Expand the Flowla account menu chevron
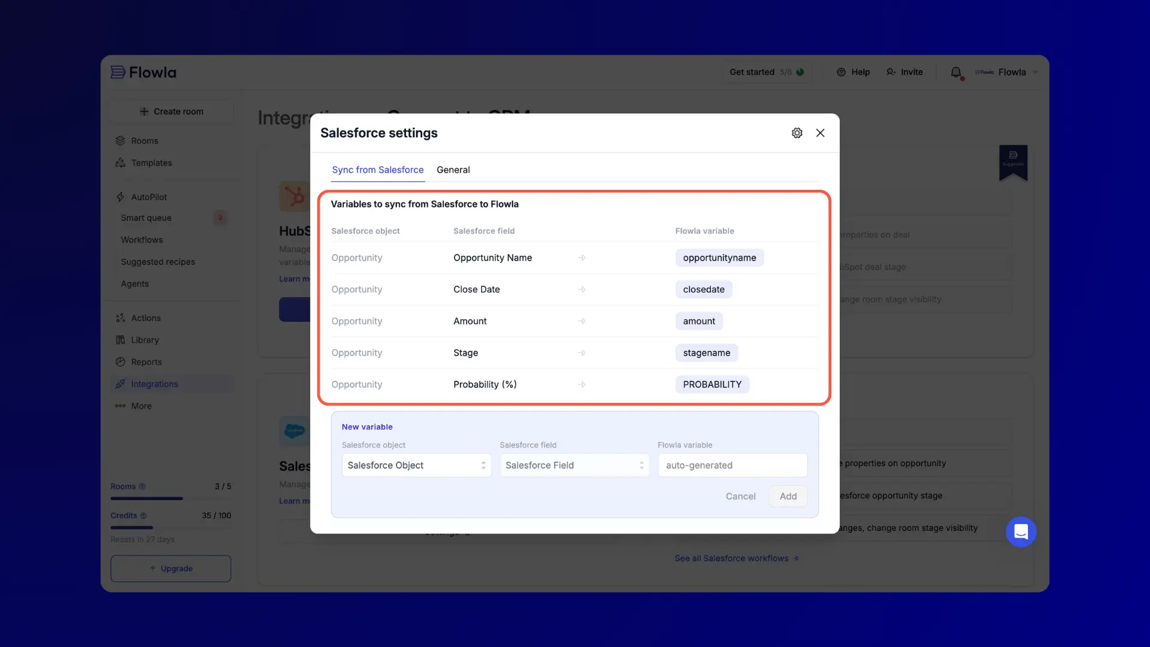Image resolution: width=1150 pixels, height=647 pixels. [1035, 72]
